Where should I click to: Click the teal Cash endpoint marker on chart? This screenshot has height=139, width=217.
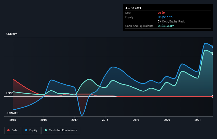[213, 53]
